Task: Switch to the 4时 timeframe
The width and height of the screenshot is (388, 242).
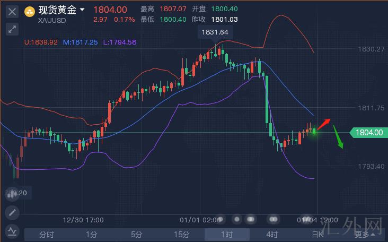Action: [x=272, y=234]
